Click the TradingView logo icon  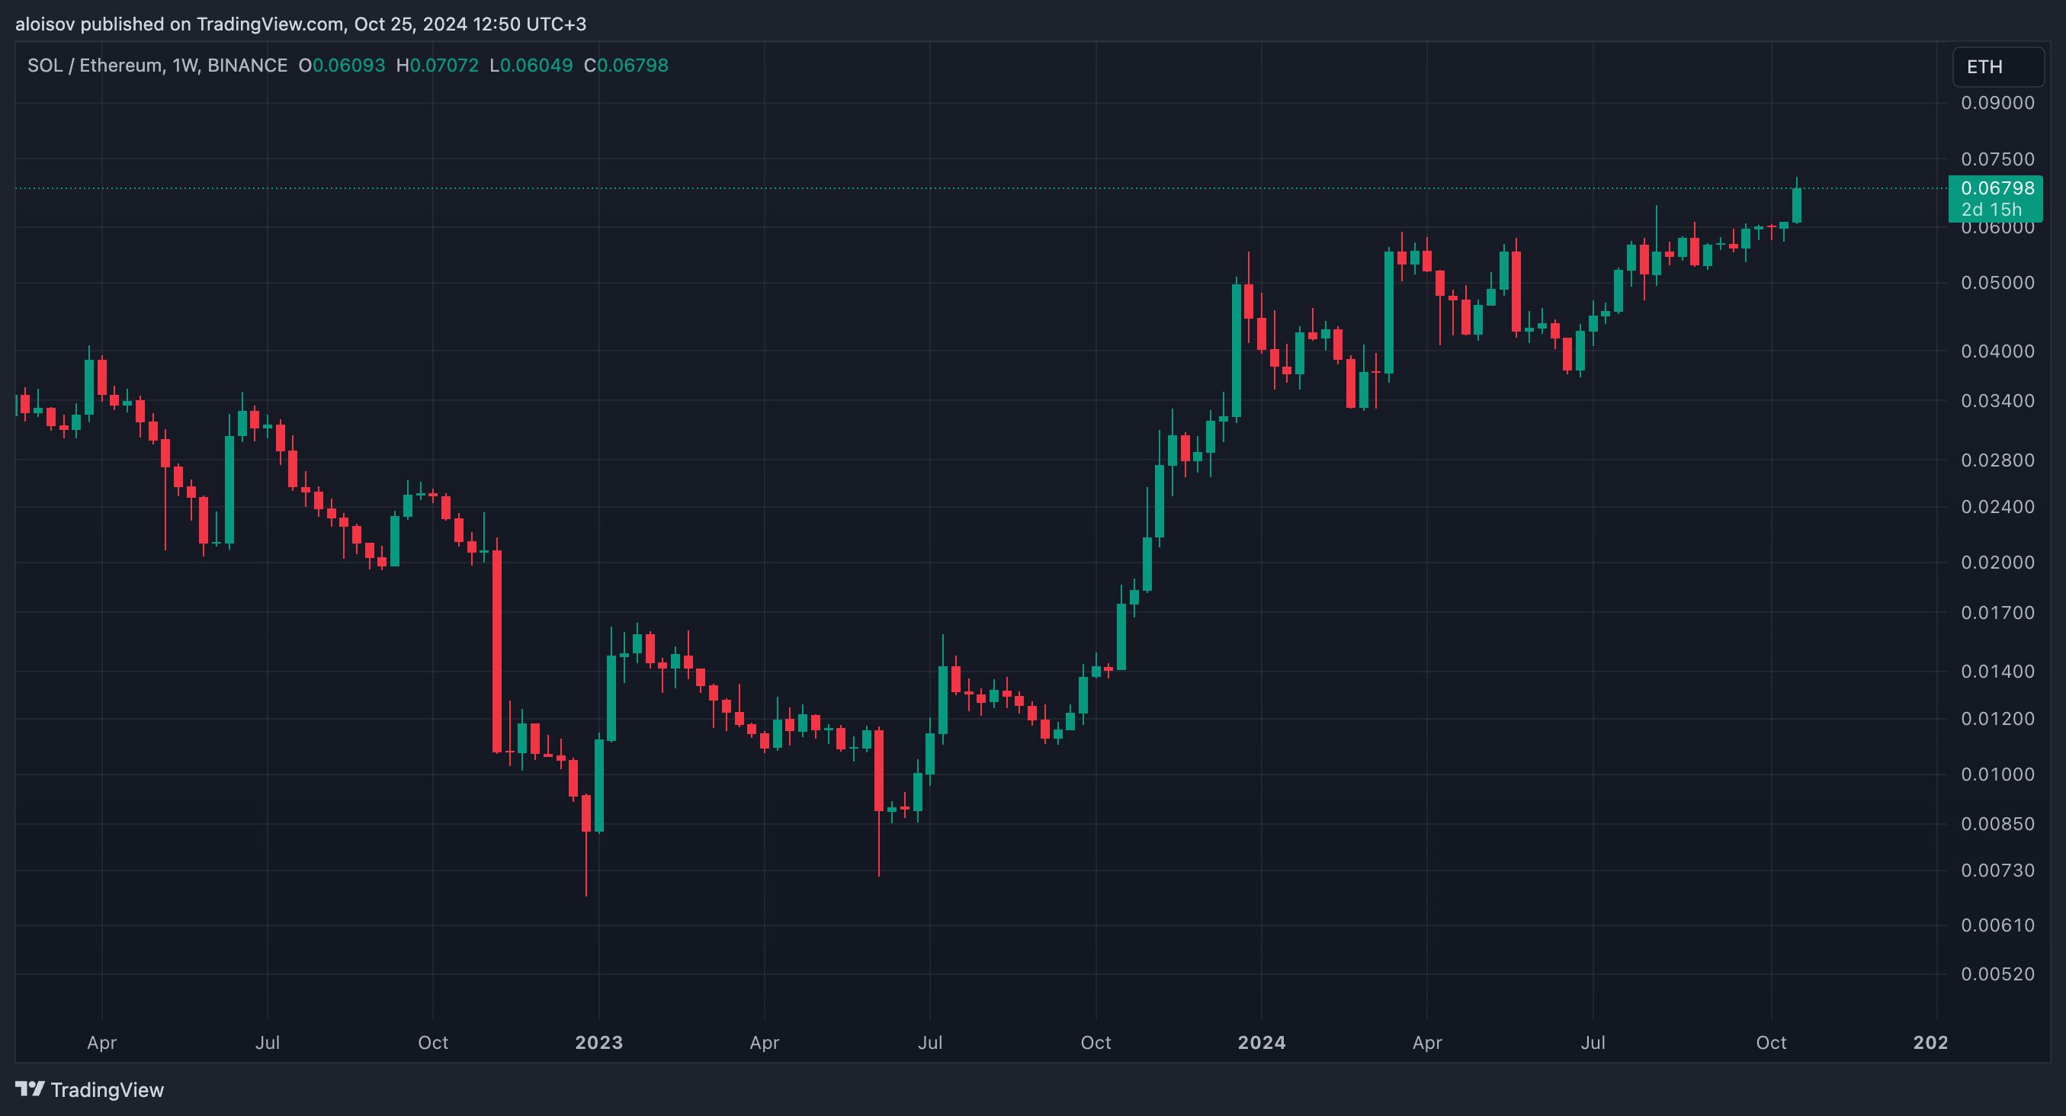click(30, 1089)
